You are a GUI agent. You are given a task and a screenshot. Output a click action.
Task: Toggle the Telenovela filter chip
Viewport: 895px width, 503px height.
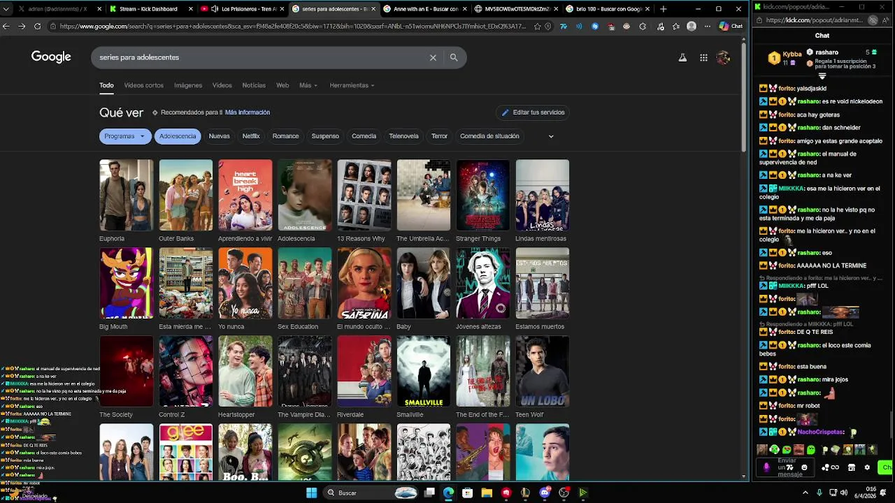point(403,136)
